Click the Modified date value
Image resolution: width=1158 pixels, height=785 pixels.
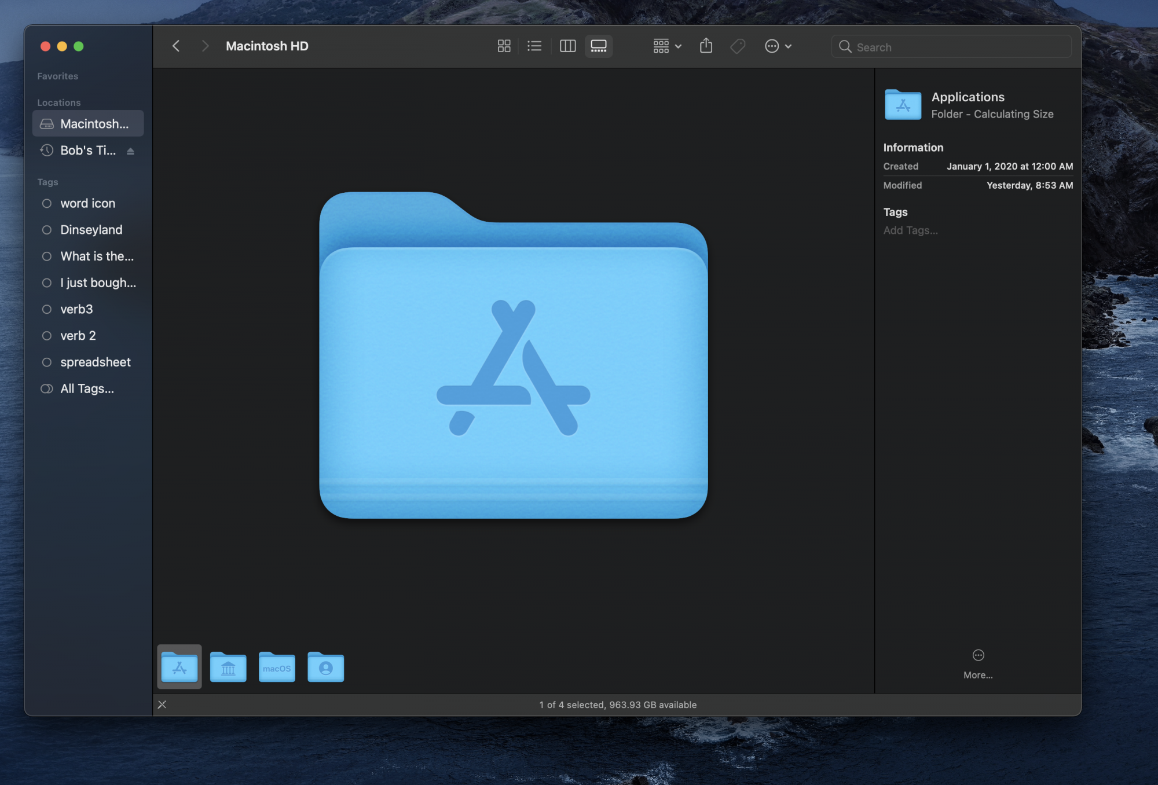[x=1029, y=185]
